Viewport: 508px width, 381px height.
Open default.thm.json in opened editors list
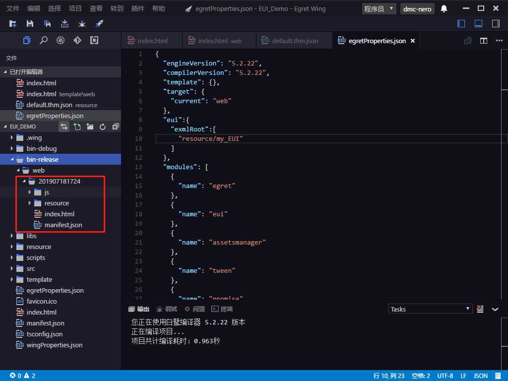(x=61, y=105)
